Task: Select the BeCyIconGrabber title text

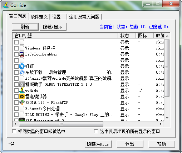Action: 41,54
